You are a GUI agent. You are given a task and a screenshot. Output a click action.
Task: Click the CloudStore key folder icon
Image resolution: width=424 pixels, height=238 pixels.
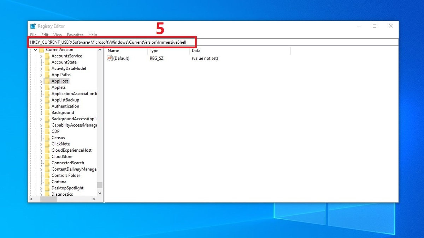coord(47,156)
